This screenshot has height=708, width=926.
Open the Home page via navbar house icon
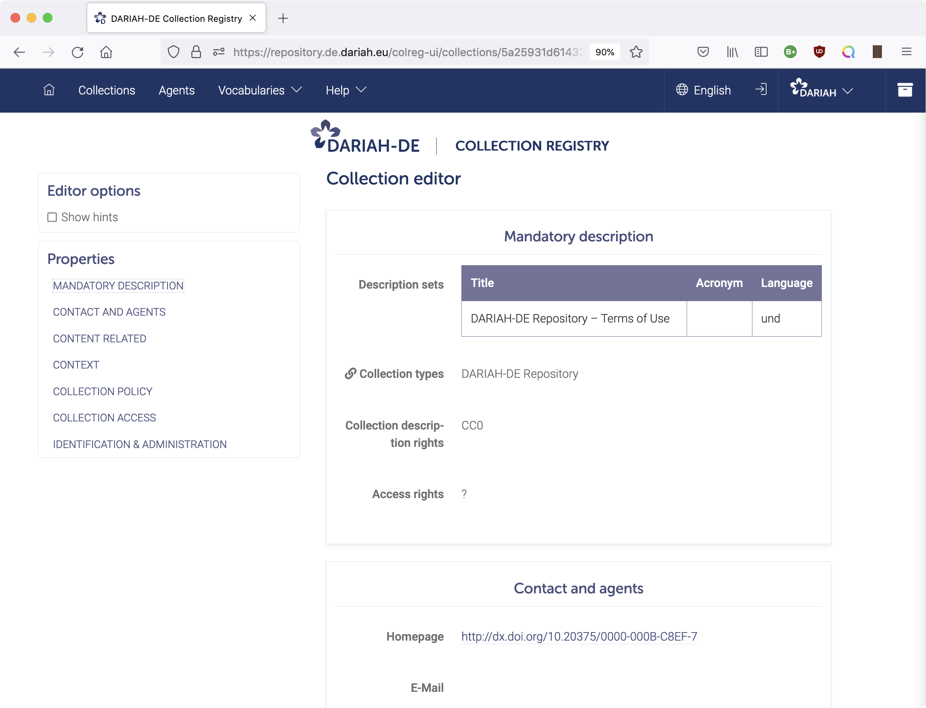[48, 90]
